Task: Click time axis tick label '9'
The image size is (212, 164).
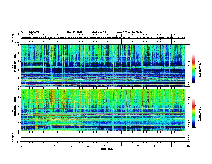Action: click(171, 146)
